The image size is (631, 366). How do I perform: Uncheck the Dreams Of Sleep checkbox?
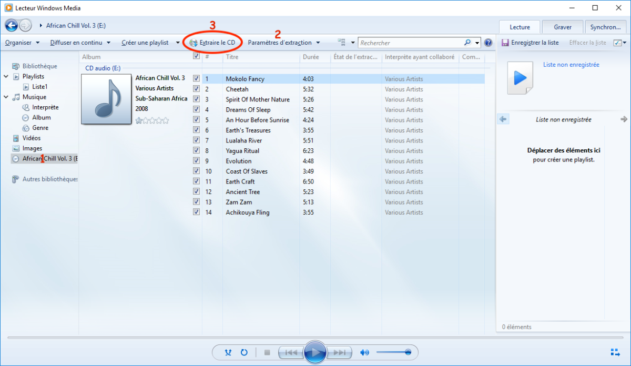196,109
